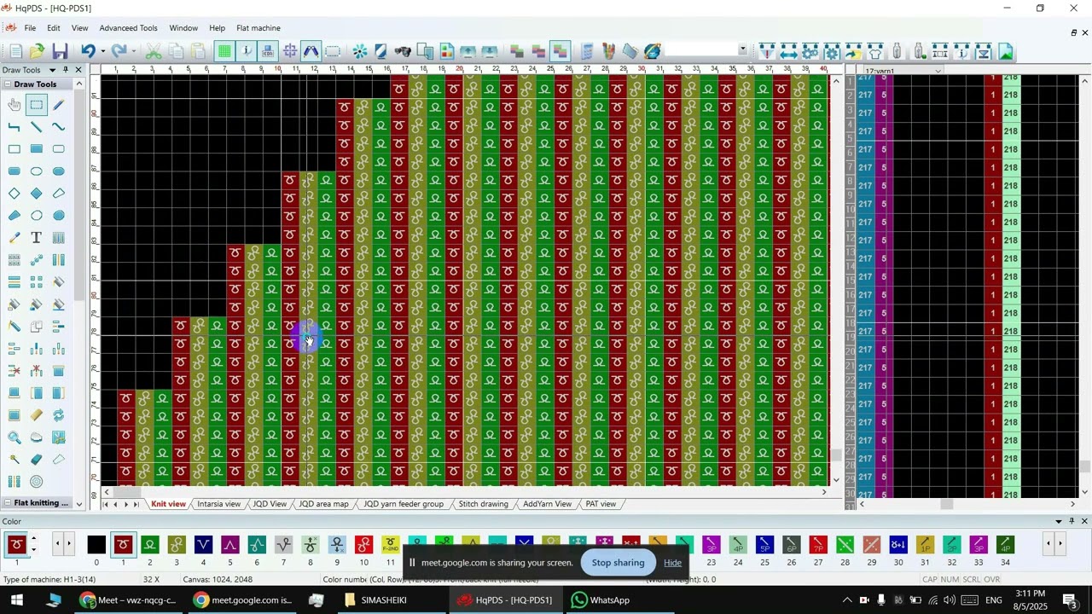1092x614 pixels.
Task: Open WhatsApp from the taskbar
Action: coord(601,600)
